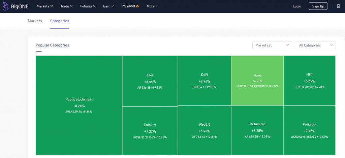Click the Popular Categories heading

coord(52,45)
